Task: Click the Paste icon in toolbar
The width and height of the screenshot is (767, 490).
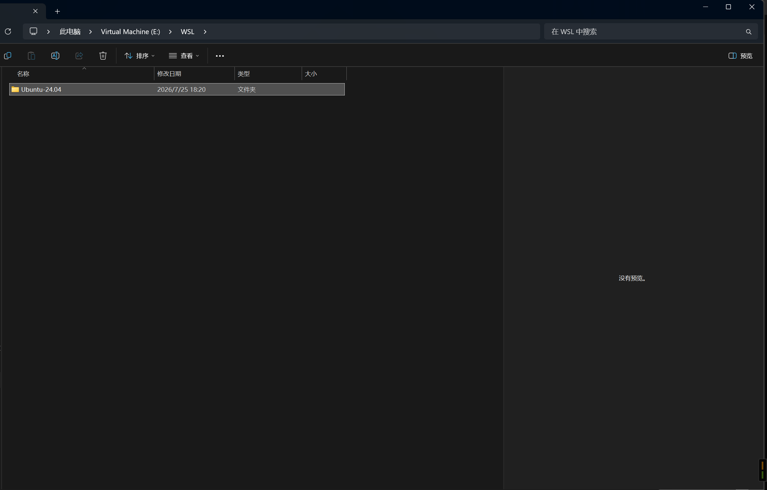Action: (31, 56)
